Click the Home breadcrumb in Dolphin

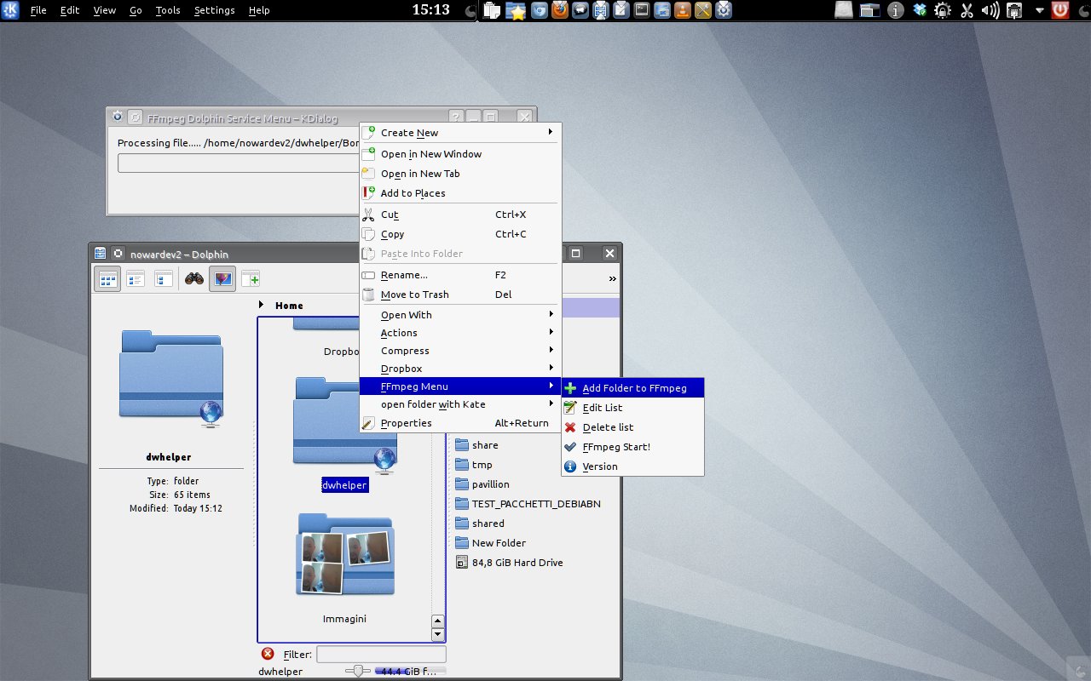click(x=289, y=306)
